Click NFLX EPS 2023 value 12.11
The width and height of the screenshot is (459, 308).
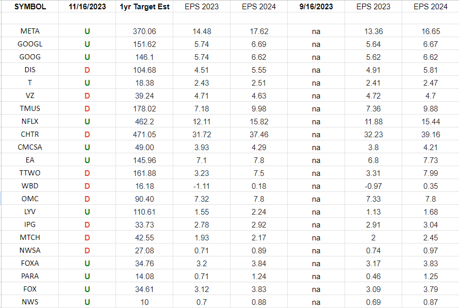pos(202,122)
